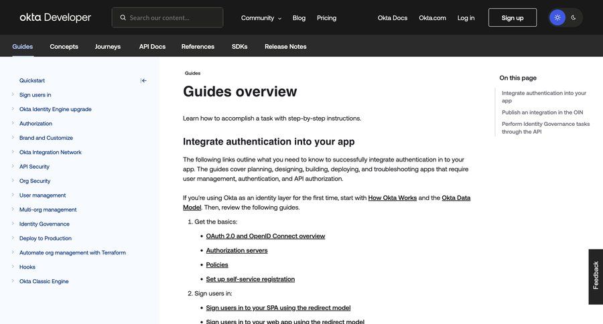Focus the Search our content field

(167, 17)
